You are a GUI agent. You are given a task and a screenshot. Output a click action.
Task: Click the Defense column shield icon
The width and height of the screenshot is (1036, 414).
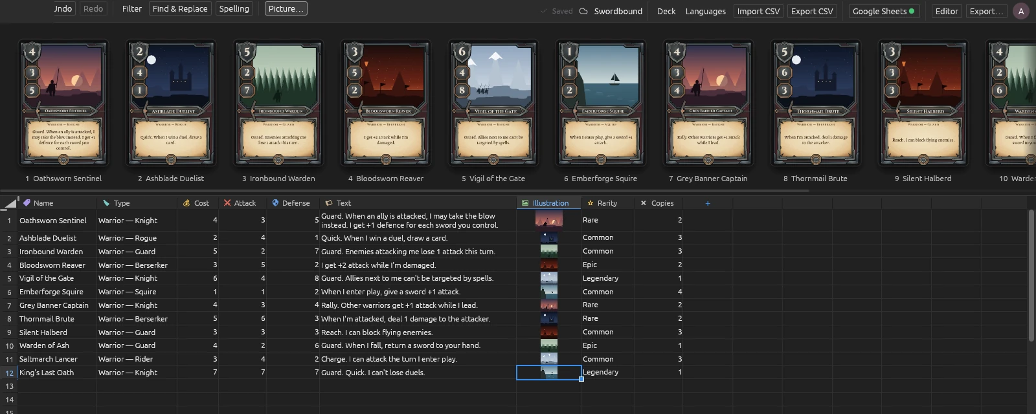pos(275,203)
